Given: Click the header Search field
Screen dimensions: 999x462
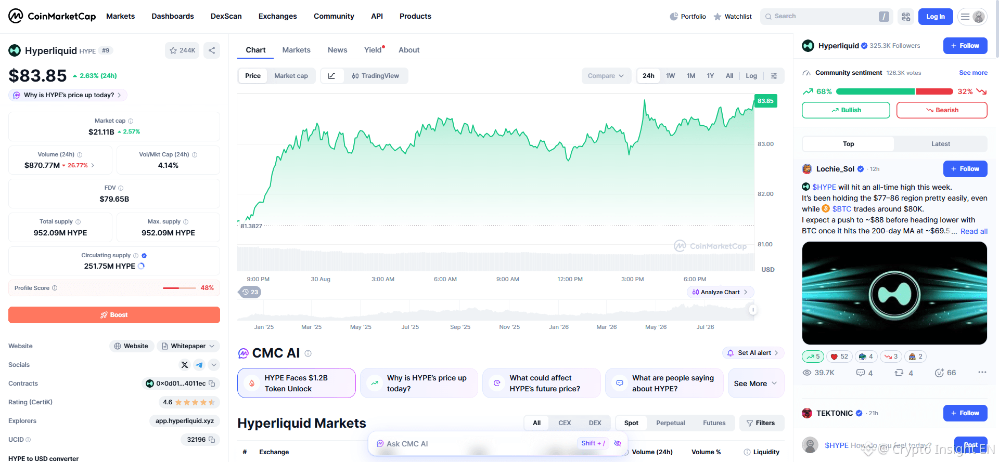Looking at the screenshot, I should click(x=826, y=17).
